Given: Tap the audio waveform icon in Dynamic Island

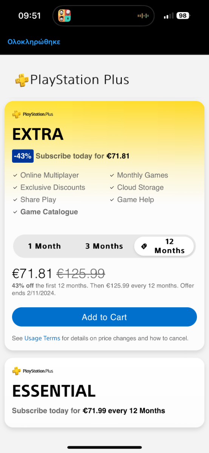Looking at the screenshot, I should tap(143, 16).
